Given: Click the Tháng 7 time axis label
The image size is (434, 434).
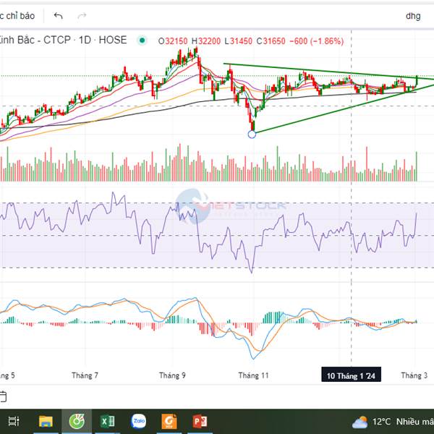Looking at the screenshot, I should [x=85, y=375].
